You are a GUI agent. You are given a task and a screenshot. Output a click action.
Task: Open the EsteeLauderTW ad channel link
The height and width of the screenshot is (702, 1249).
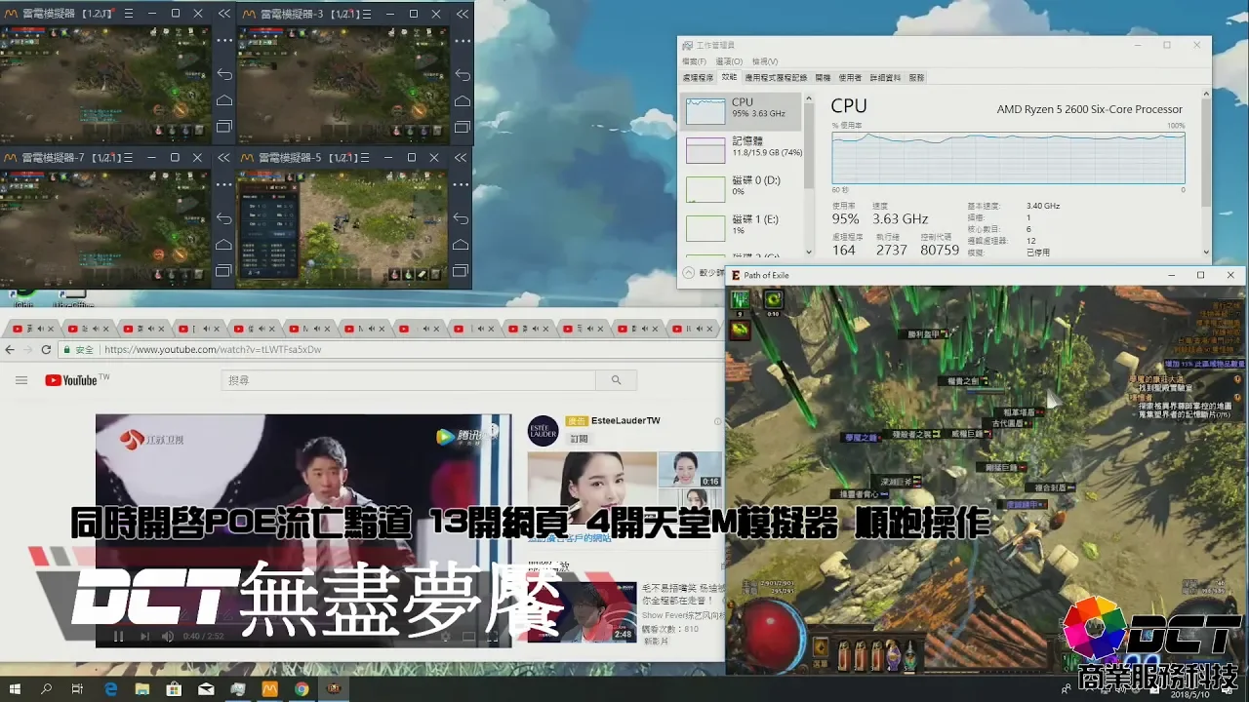[625, 421]
